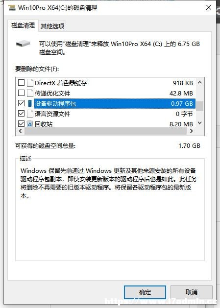Image resolution: width=220 pixels, height=308 pixels.
Task: Click the 取消 button
Action: pyautogui.click(x=191, y=292)
